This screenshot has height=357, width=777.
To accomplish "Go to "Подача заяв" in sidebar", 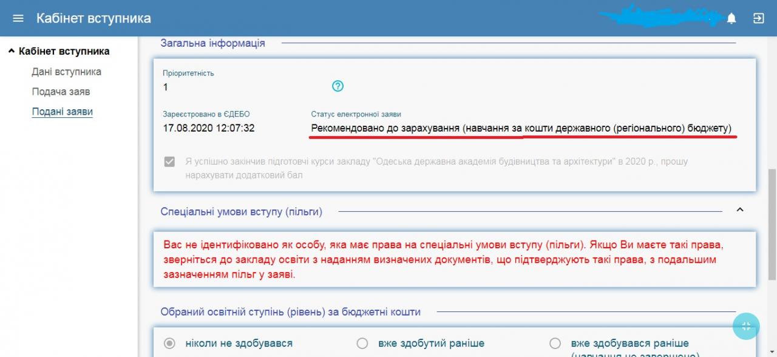I will [61, 92].
